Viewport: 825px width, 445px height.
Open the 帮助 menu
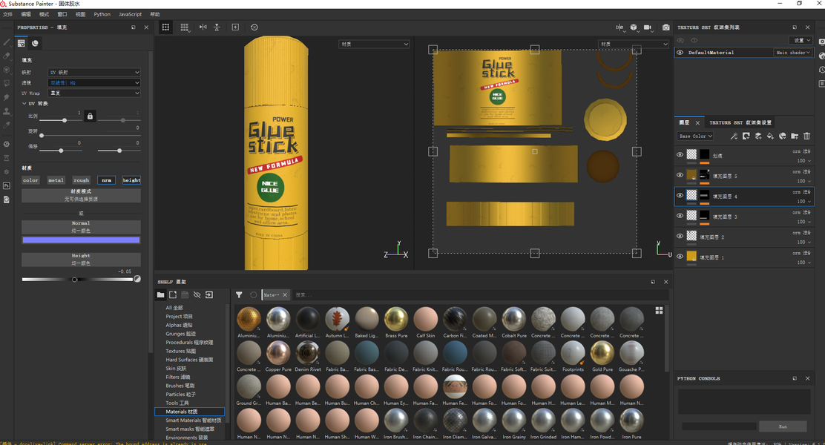tap(154, 14)
